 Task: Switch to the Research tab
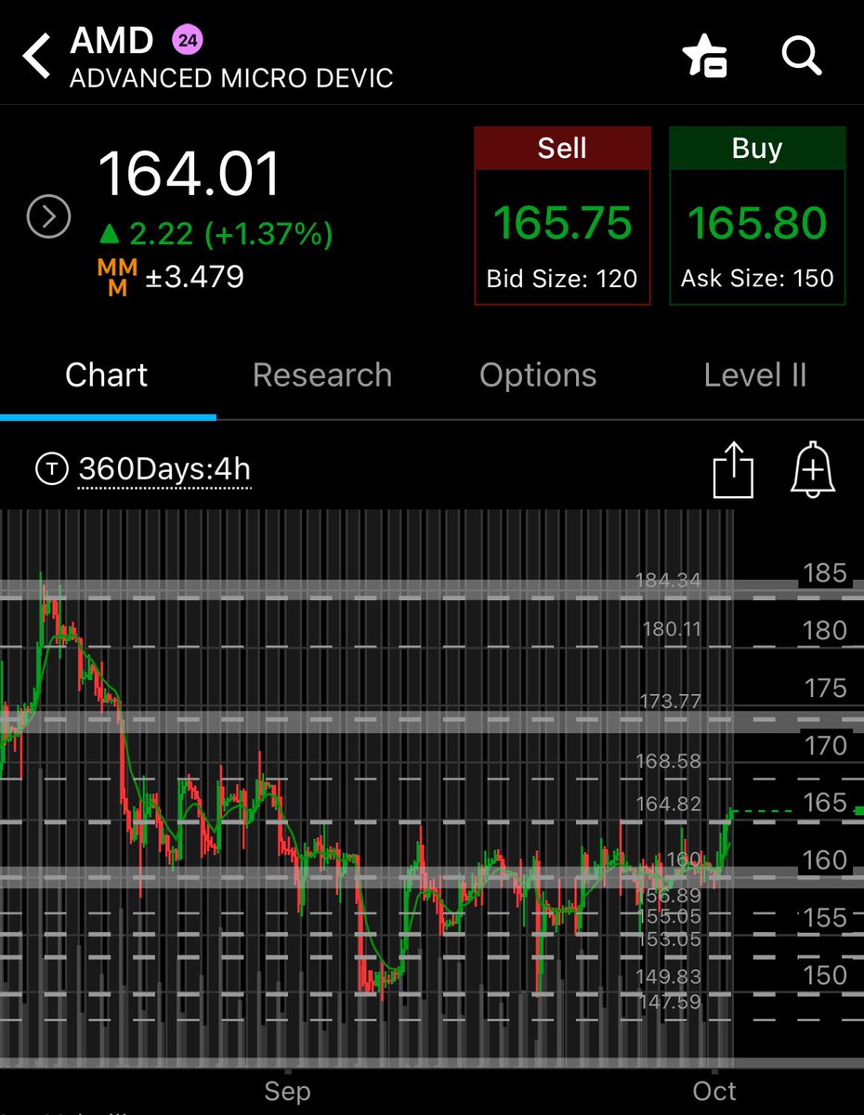coord(322,375)
